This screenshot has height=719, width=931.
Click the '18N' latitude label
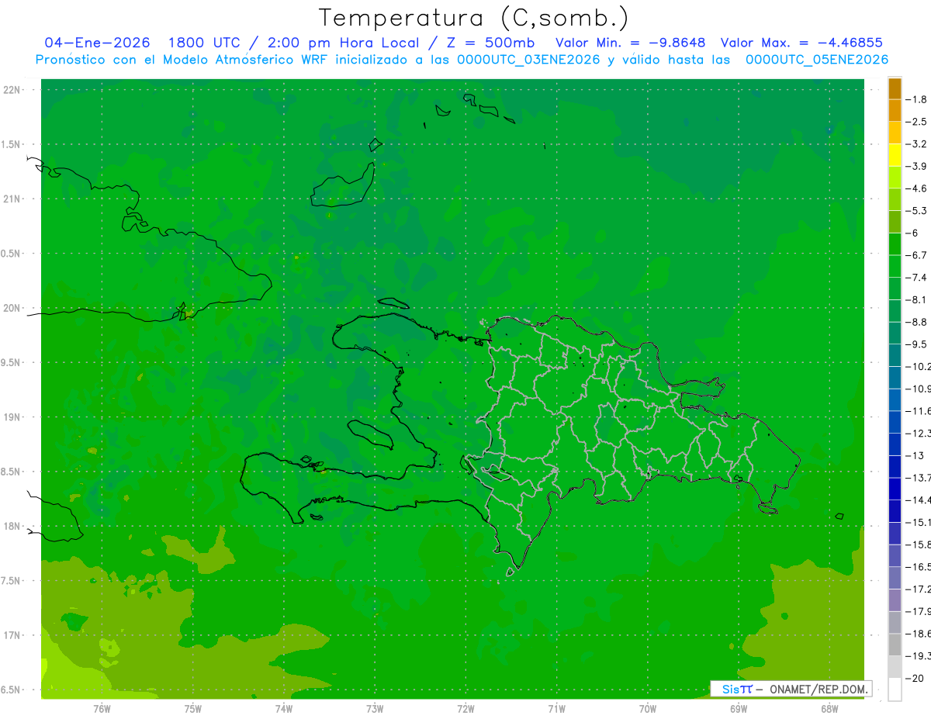(x=13, y=526)
